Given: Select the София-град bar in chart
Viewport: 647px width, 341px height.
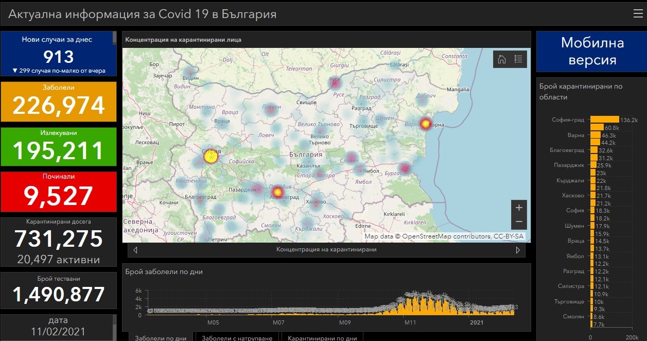Looking at the screenshot, I should 604,120.
